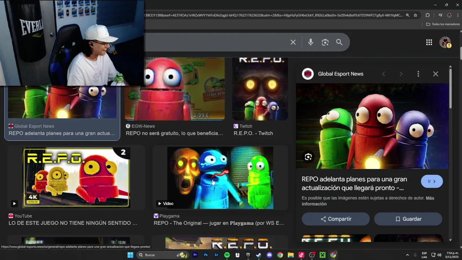Show hidden system tray icons
The width and height of the screenshot is (462, 260).
coord(407,255)
